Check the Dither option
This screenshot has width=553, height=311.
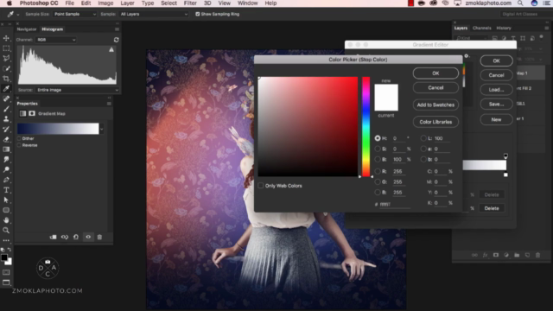pos(19,138)
